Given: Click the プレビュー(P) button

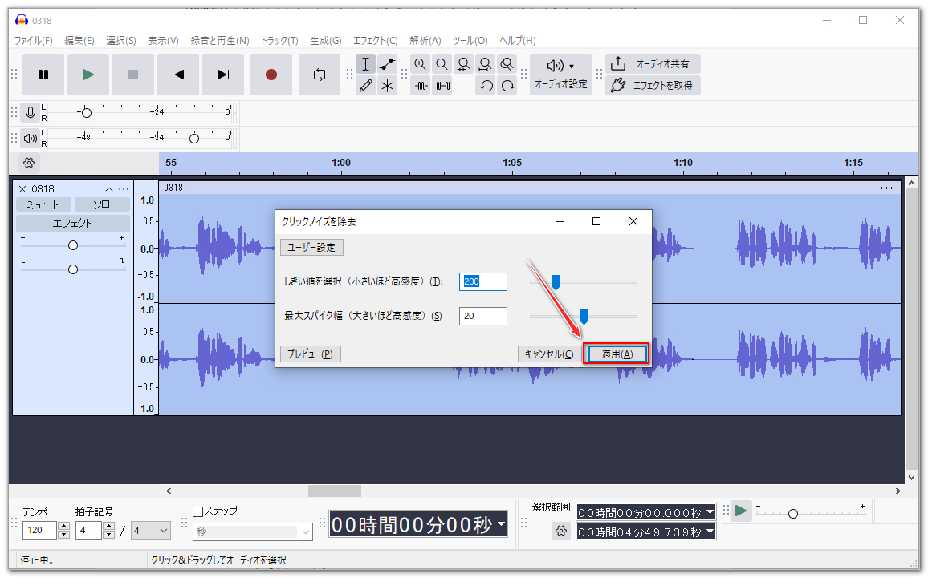Looking at the screenshot, I should (310, 354).
